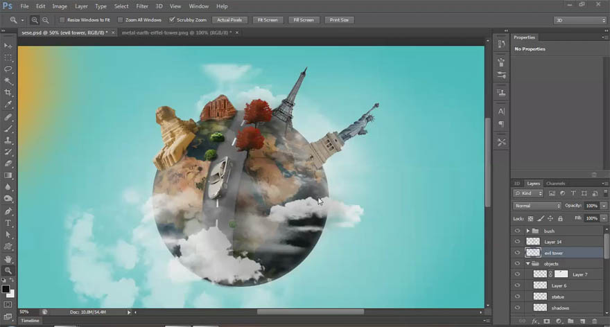This screenshot has height=327, width=610.
Task: Switch to the 3D panel tab
Action: (517, 184)
